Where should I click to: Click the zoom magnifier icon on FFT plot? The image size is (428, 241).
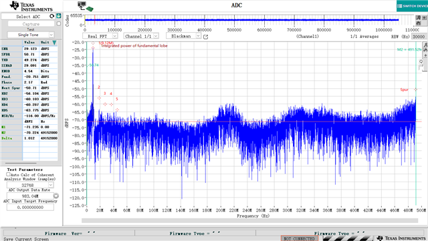(x=421, y=61)
